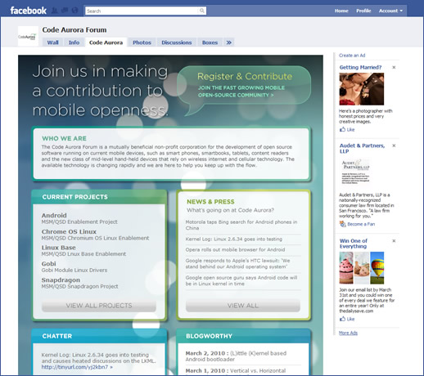This screenshot has height=376, width=424.
Task: Open the messages icon in header
Action: pyautogui.click(x=65, y=11)
